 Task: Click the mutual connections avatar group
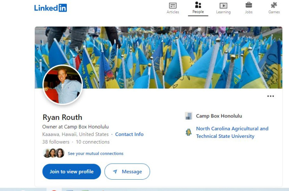point(54,153)
